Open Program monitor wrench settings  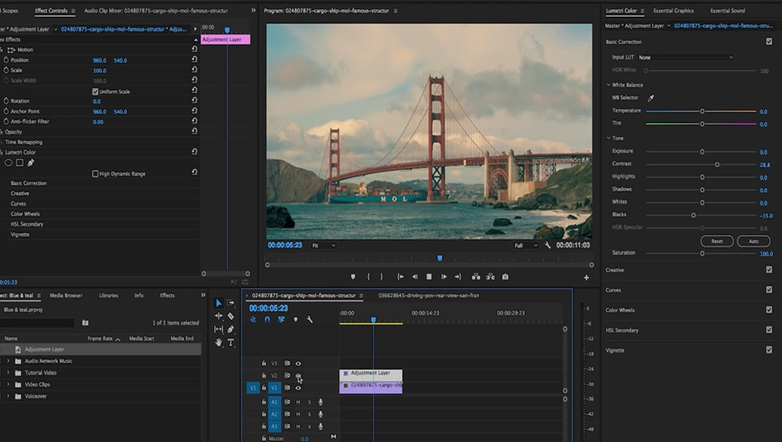click(x=548, y=245)
